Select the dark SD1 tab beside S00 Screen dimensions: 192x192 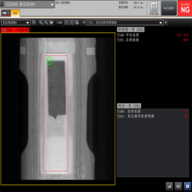click(x=6, y=13)
